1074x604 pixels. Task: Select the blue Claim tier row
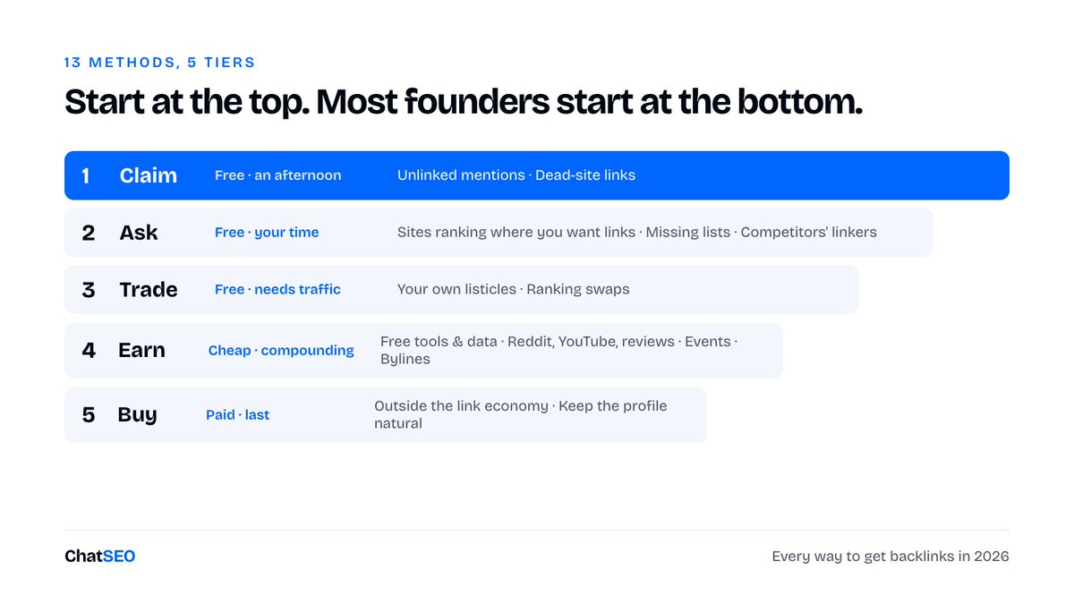pos(537,175)
